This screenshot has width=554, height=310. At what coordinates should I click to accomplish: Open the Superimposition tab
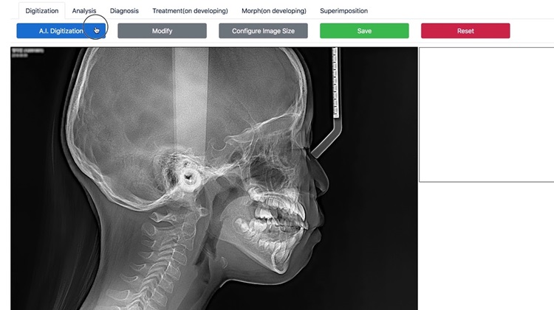pos(343,11)
